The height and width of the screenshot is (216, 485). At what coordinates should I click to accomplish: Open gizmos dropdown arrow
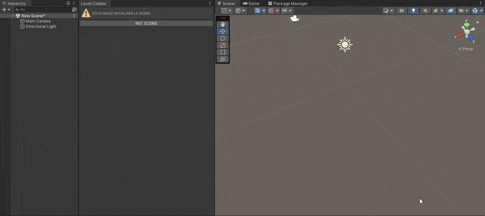coord(481,11)
